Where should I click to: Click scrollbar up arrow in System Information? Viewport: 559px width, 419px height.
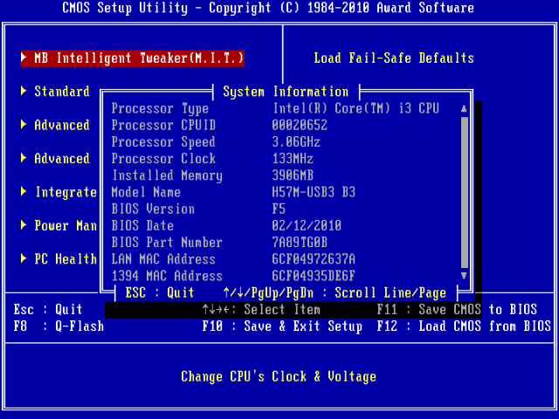[x=464, y=108]
